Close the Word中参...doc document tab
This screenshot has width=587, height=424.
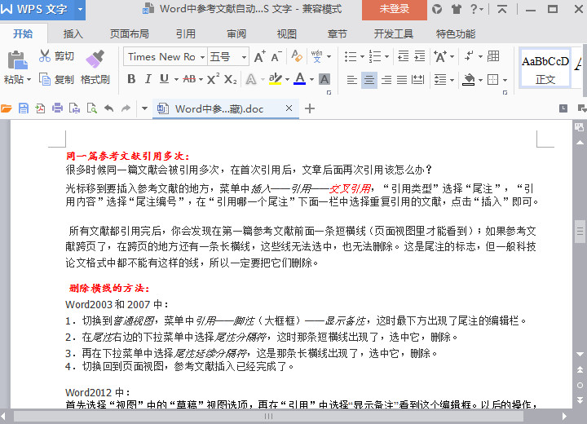tap(289, 108)
